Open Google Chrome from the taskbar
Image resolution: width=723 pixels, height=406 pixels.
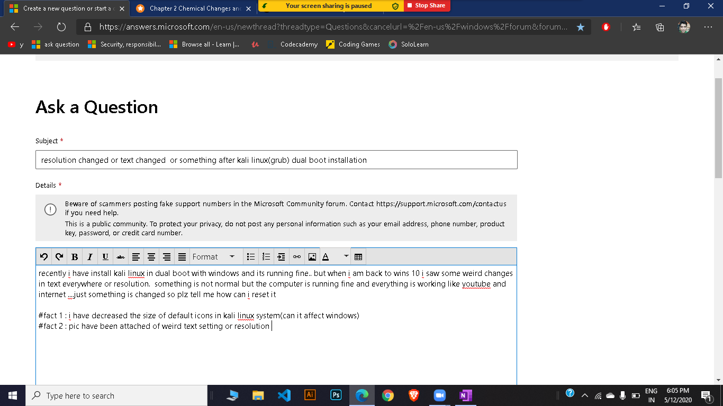coord(388,395)
